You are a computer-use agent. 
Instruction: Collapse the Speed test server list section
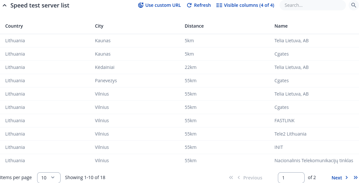(x=5, y=6)
